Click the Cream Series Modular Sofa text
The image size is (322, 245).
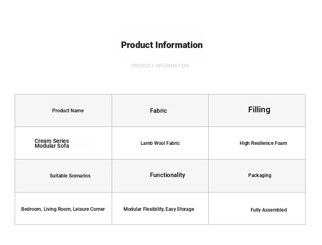click(x=52, y=143)
